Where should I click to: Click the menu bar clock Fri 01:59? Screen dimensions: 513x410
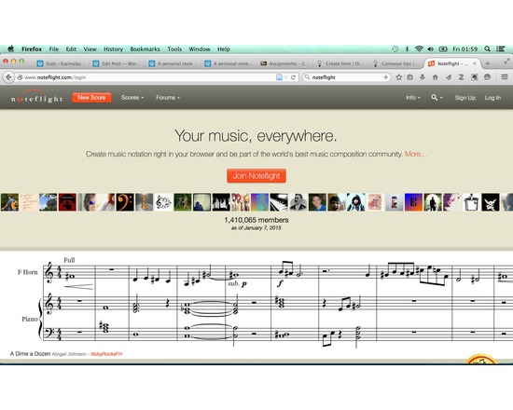[x=464, y=49]
